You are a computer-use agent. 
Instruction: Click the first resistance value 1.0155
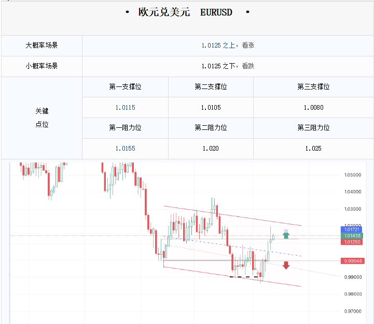click(x=125, y=149)
